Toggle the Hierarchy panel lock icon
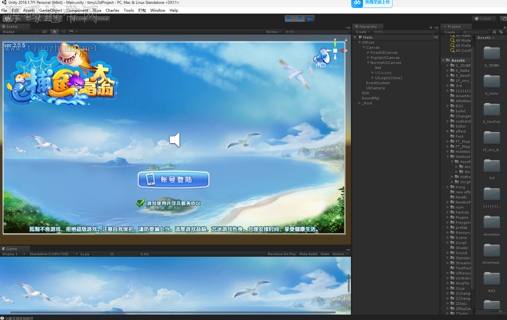507x320 pixels. 431,27
